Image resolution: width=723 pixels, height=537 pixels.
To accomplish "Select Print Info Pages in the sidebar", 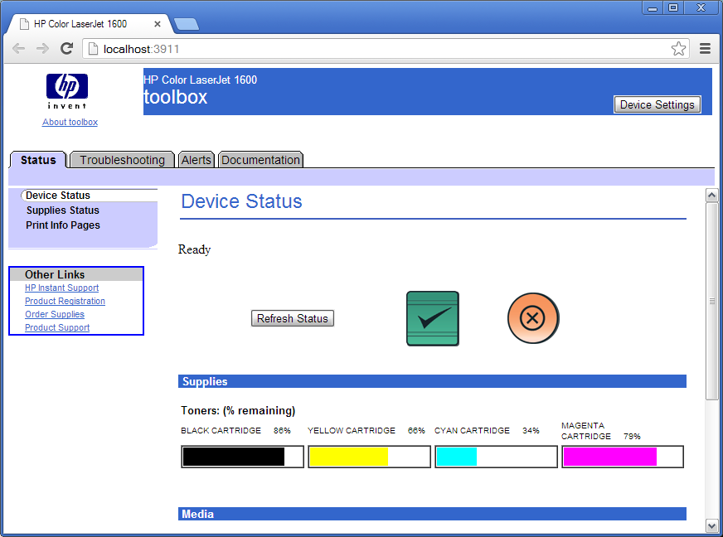I will point(62,225).
